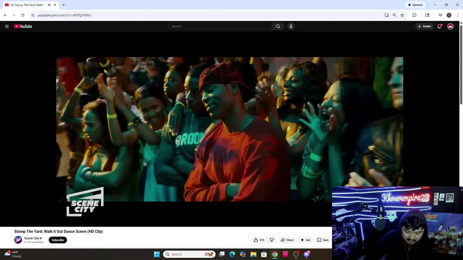Image resolution: width=463 pixels, height=260 pixels.
Task: Start voice search with microphone icon
Action: (291, 26)
